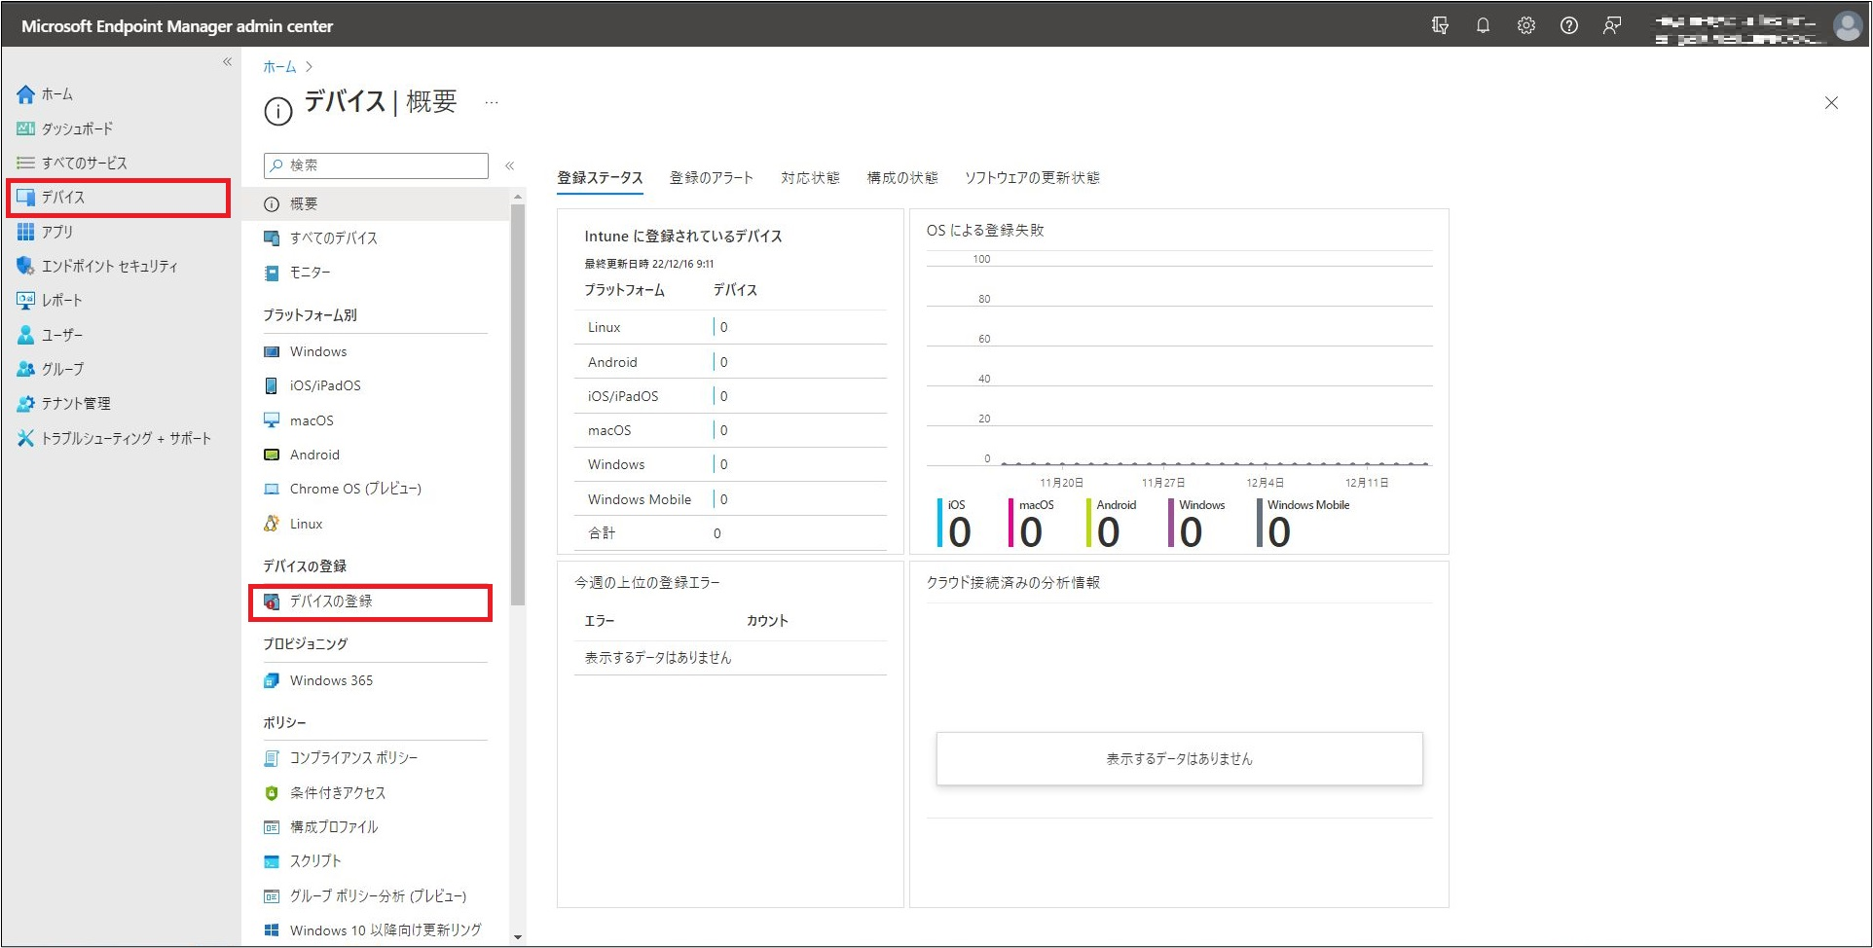This screenshot has width=1873, height=948.
Task: Open the ellipsis next to デバイス | 概要
Action: pos(492,102)
